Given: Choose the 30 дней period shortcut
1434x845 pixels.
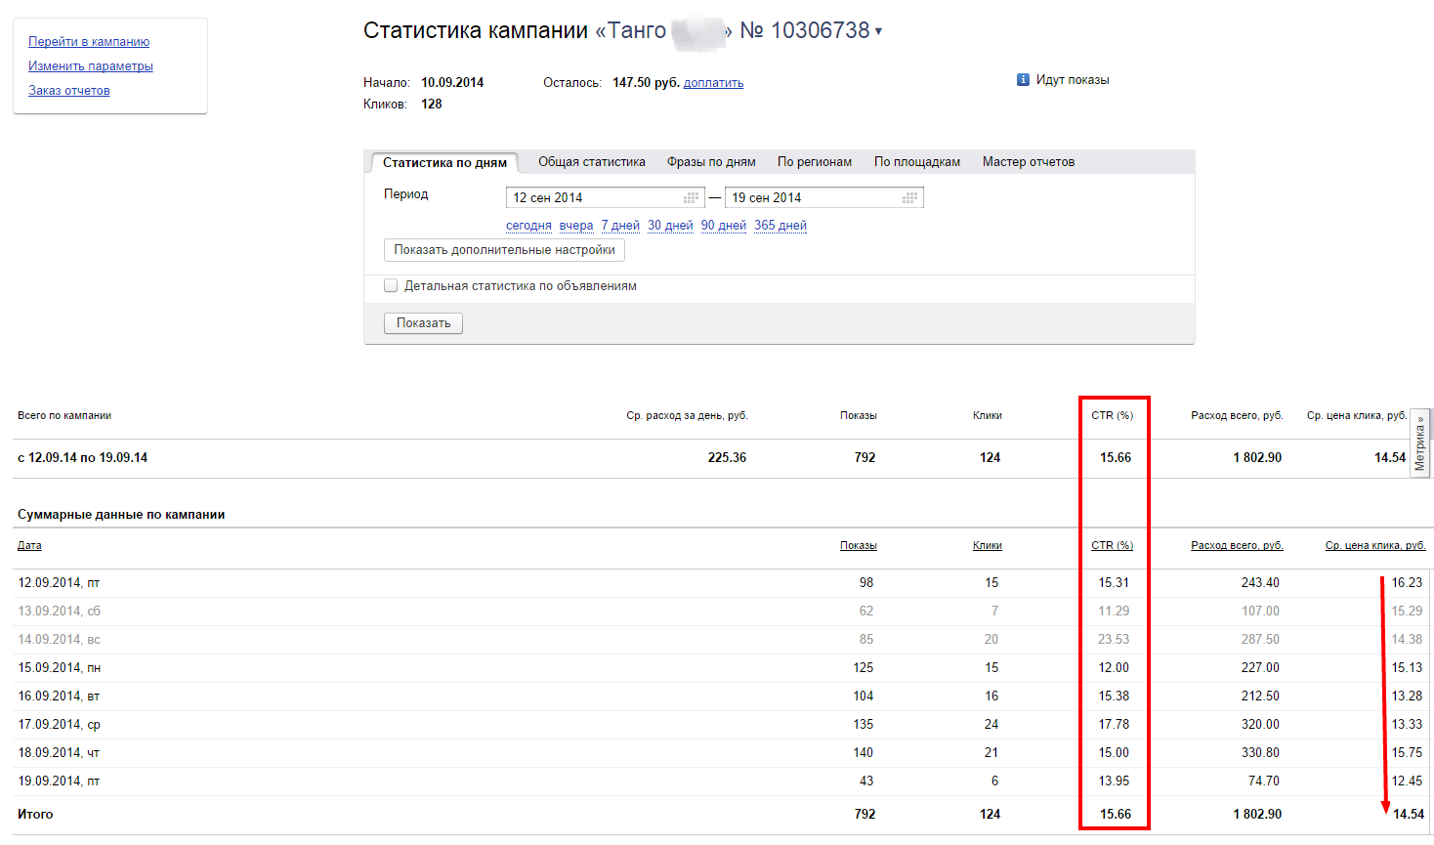Looking at the screenshot, I should pos(670,226).
